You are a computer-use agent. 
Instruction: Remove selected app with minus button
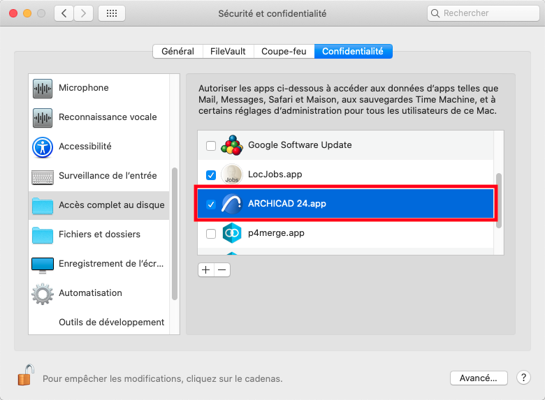click(222, 269)
